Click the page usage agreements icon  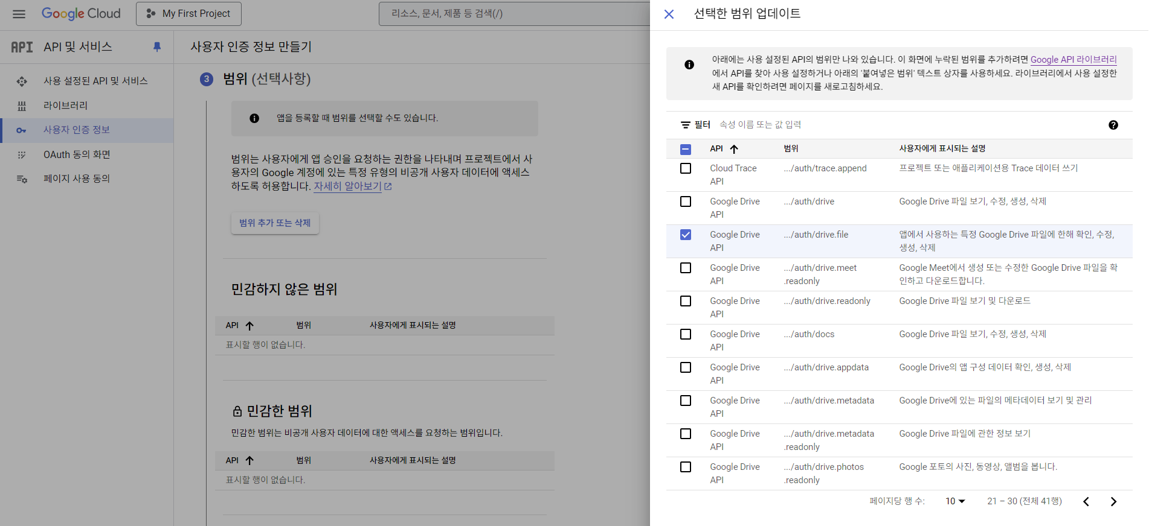[x=22, y=179]
